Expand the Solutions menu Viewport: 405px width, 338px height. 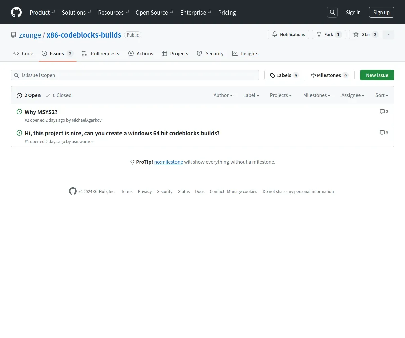pos(77,12)
